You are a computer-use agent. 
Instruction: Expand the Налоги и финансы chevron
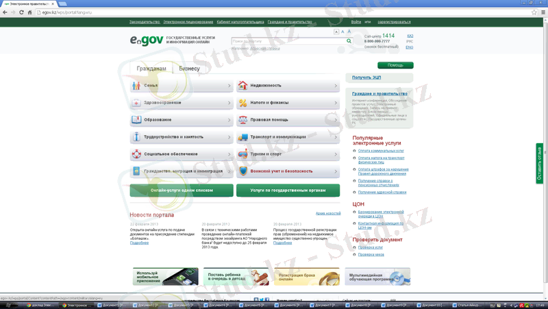coord(336,103)
